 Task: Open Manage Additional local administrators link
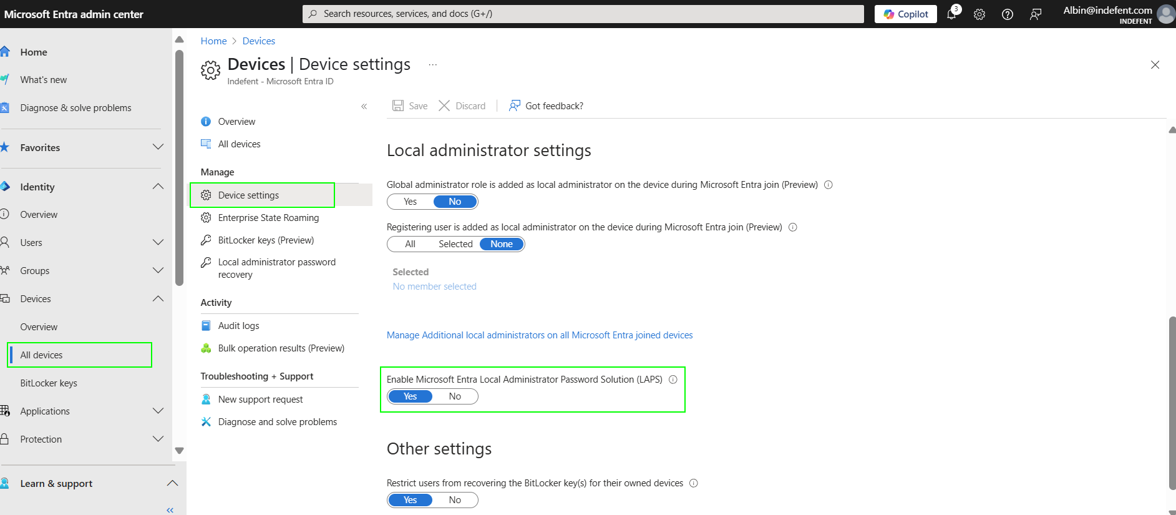point(539,335)
